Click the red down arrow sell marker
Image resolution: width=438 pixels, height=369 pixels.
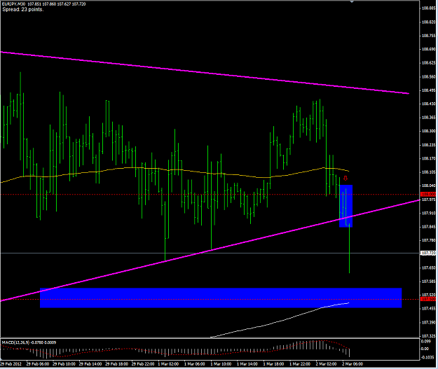[x=345, y=178]
